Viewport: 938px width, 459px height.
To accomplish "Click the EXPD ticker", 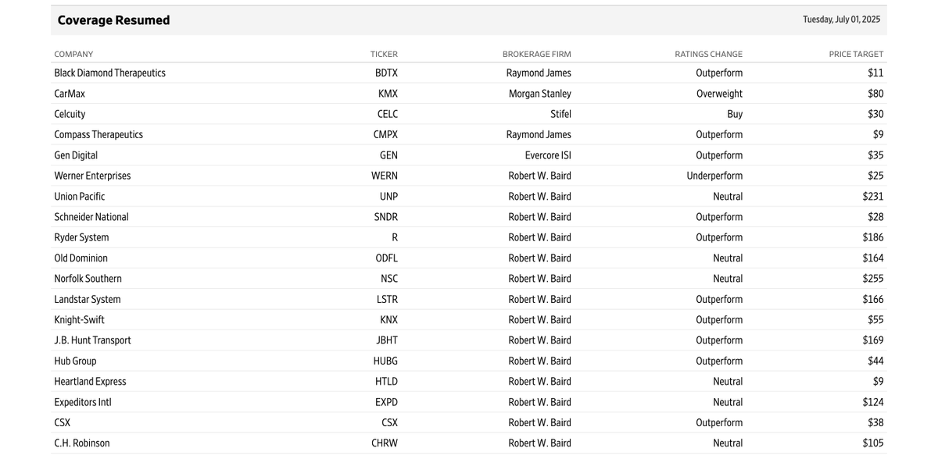I will 386,403.
